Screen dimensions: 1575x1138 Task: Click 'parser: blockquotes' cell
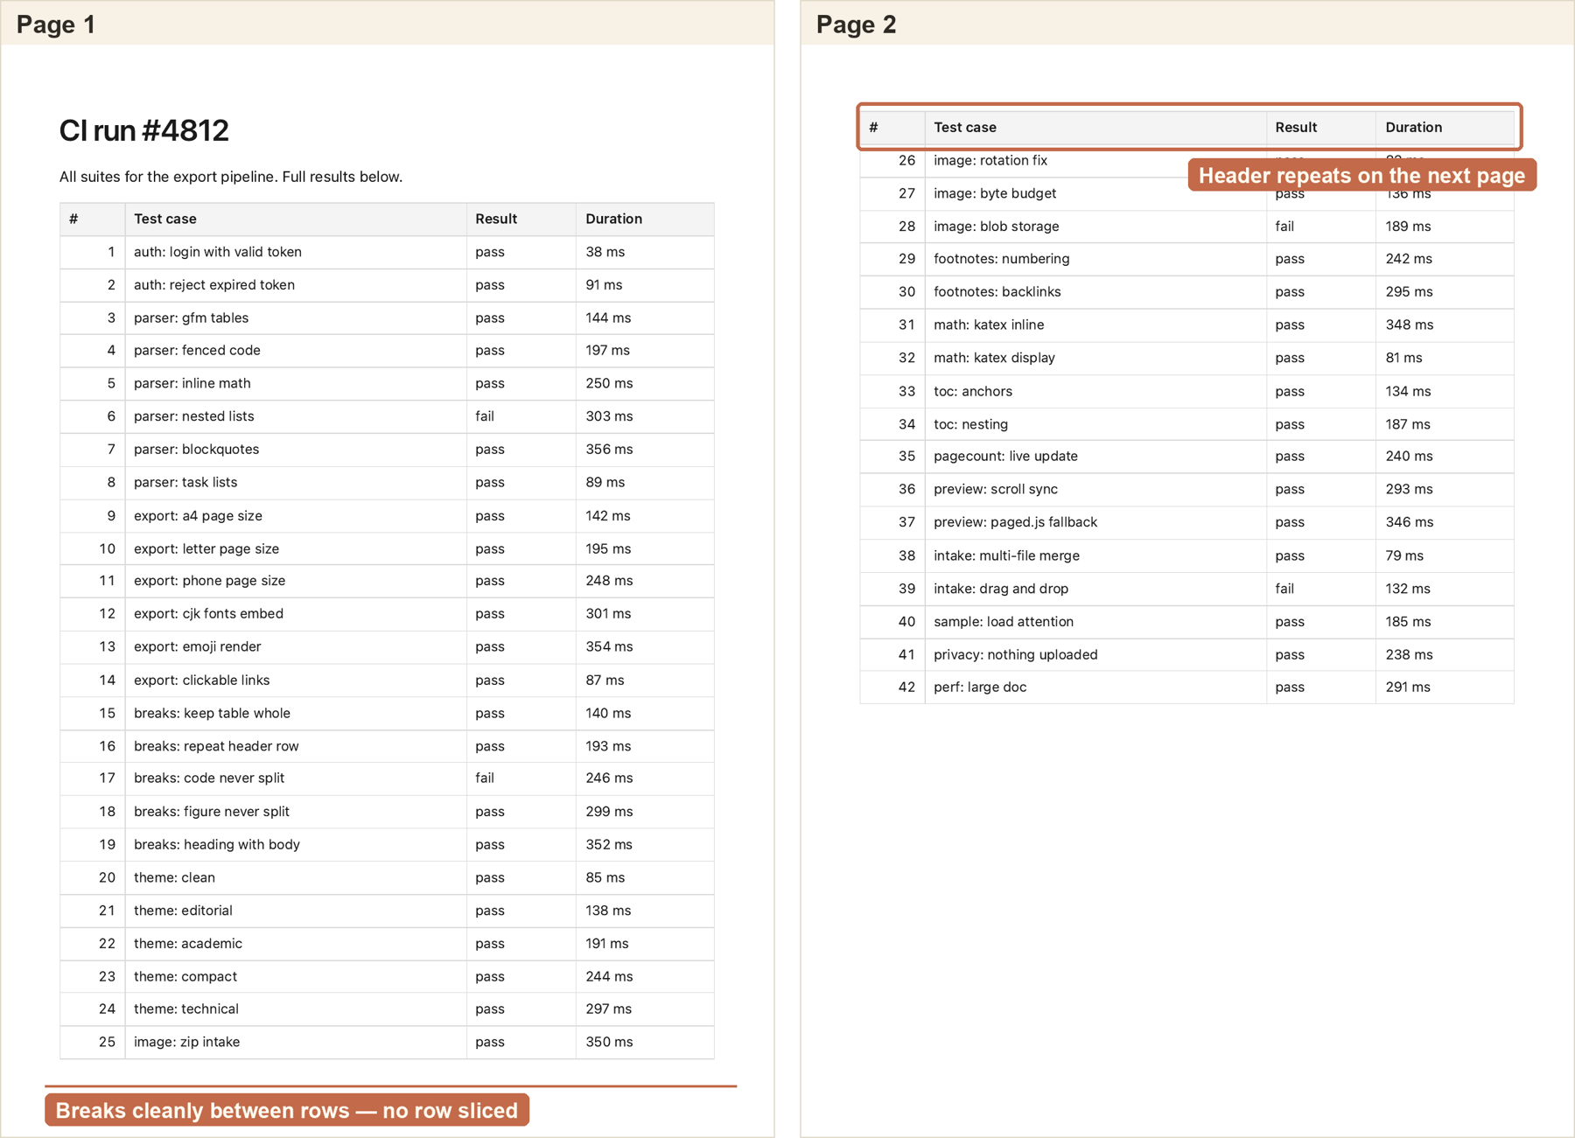pos(296,450)
